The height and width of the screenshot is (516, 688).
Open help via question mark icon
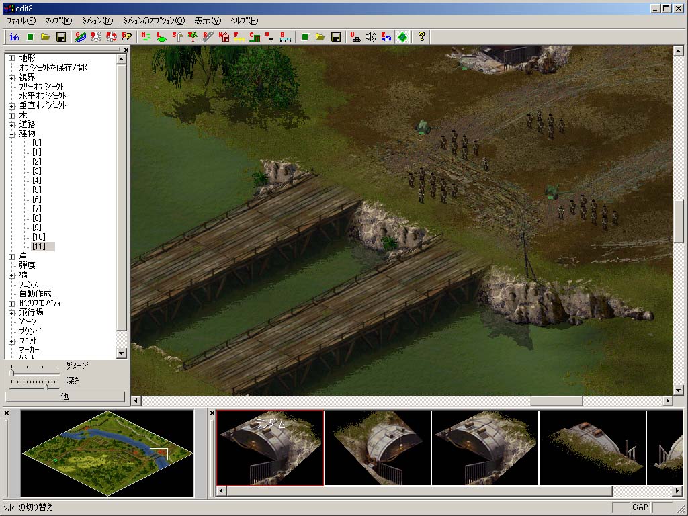pos(421,37)
